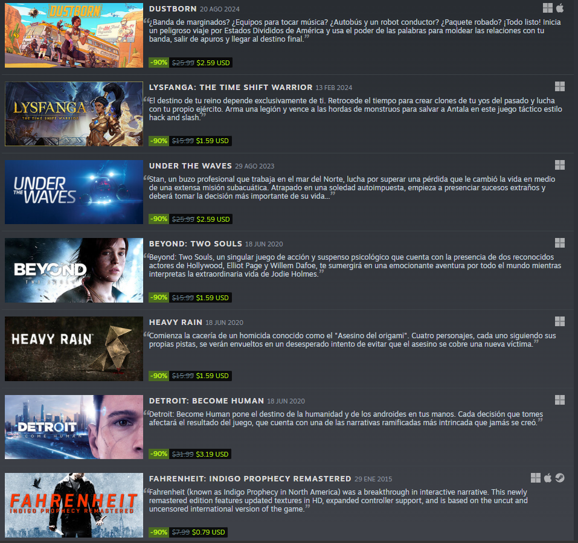578x543 pixels.
Task: Open the Under the Waves capsule image
Action: (x=74, y=192)
